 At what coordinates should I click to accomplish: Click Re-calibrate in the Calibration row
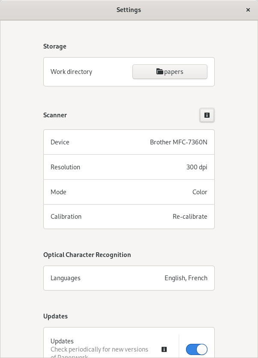(190, 217)
